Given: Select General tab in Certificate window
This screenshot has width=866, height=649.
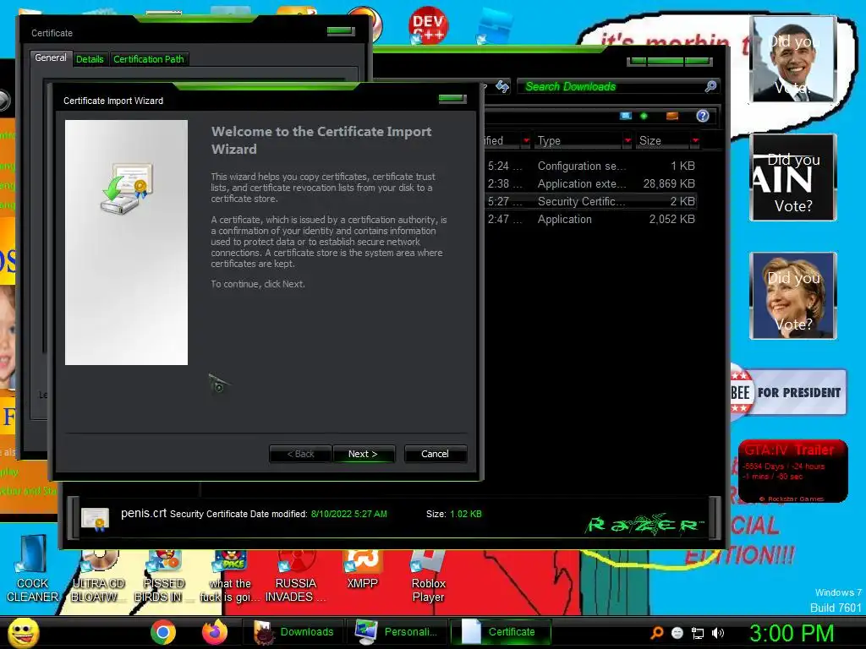Looking at the screenshot, I should (50, 58).
